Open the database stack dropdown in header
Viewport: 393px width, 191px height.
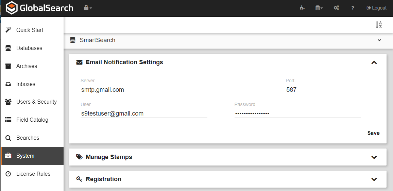point(319,8)
